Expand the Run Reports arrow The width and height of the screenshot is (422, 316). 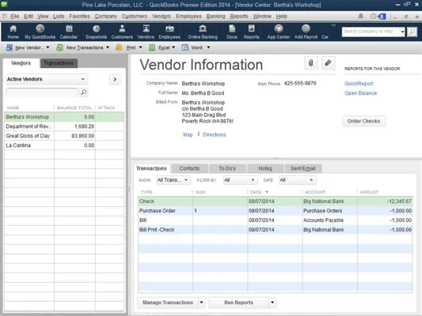272,303
